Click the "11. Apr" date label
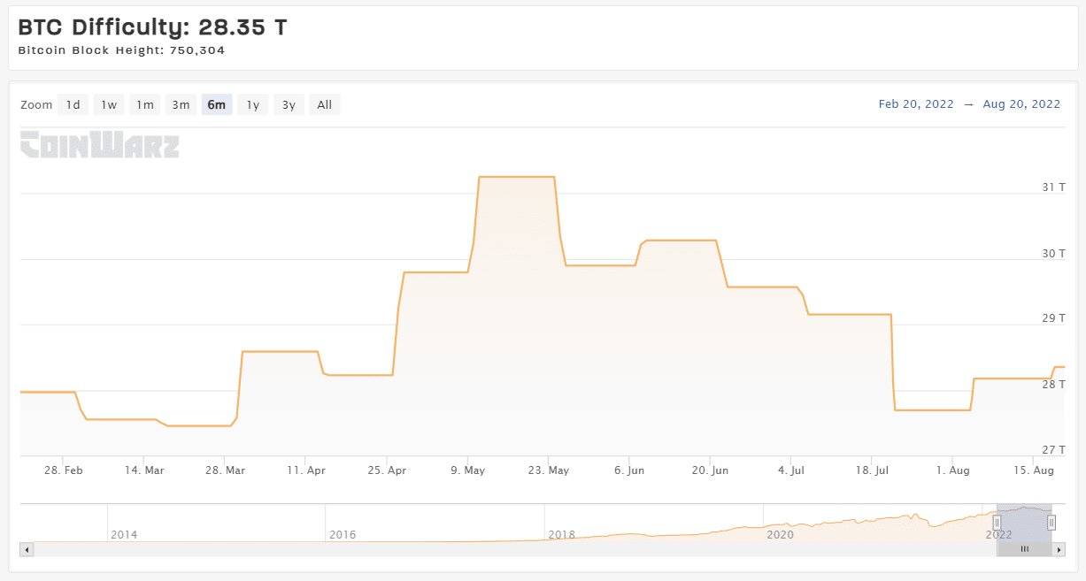 306,470
